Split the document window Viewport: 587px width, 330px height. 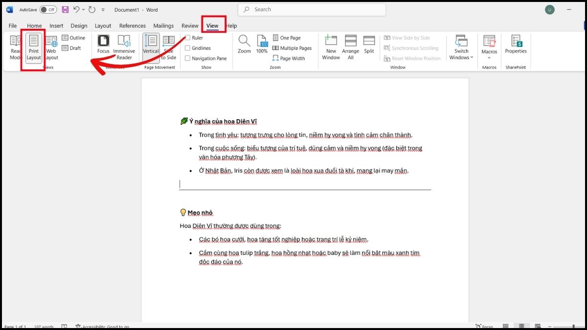point(369,41)
